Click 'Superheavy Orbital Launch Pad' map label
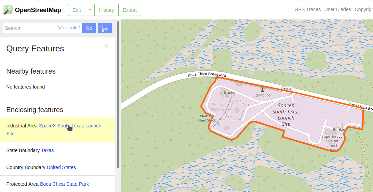 click(332, 143)
